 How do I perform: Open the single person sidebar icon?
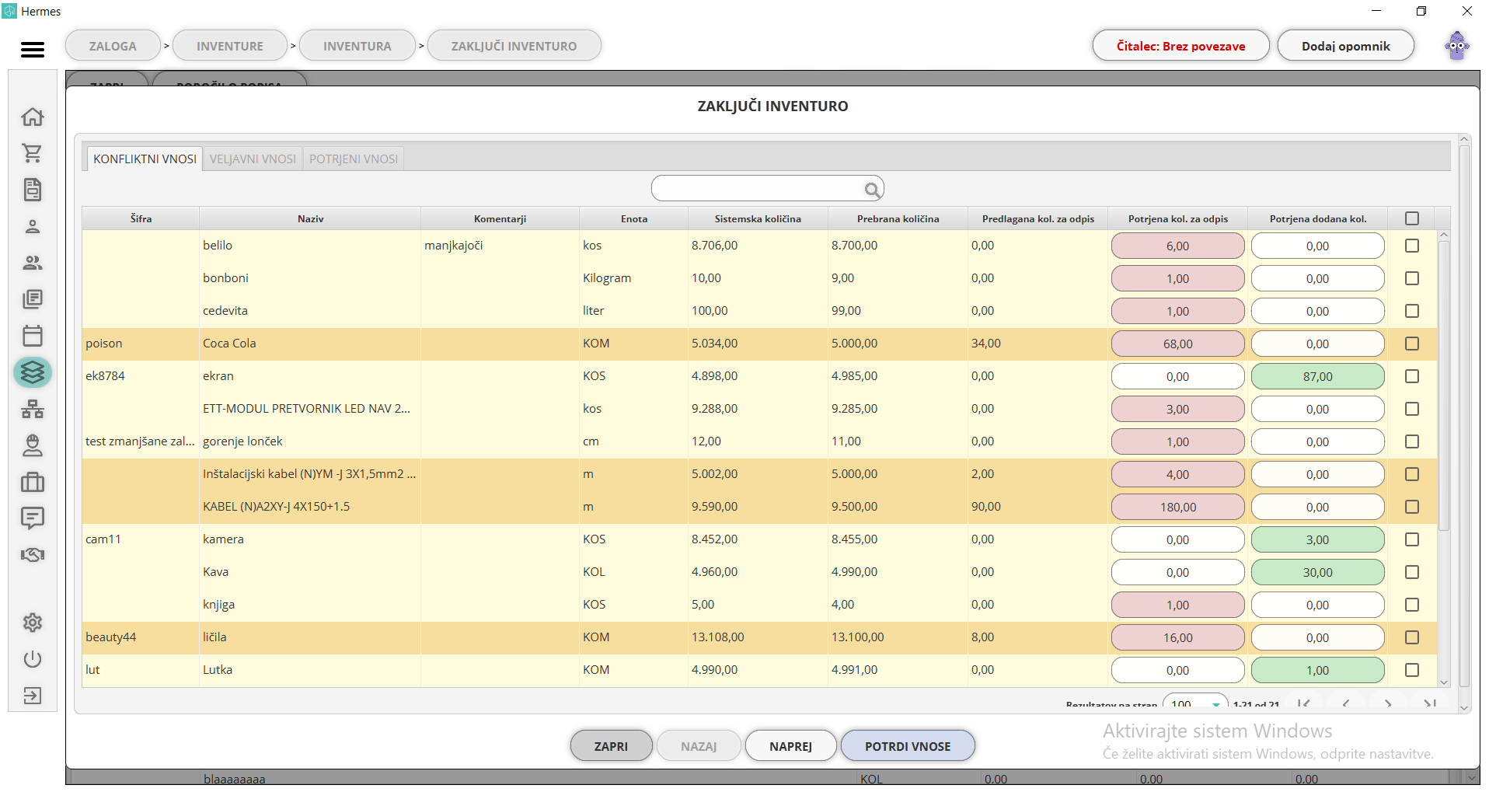[33, 226]
